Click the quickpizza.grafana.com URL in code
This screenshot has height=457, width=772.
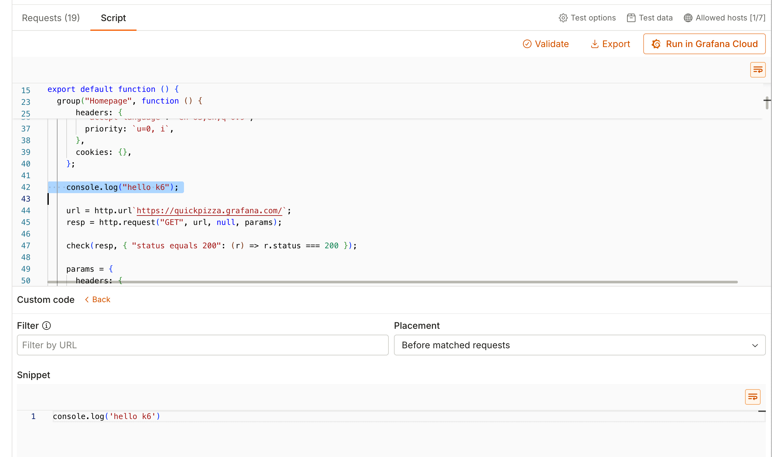click(x=209, y=211)
